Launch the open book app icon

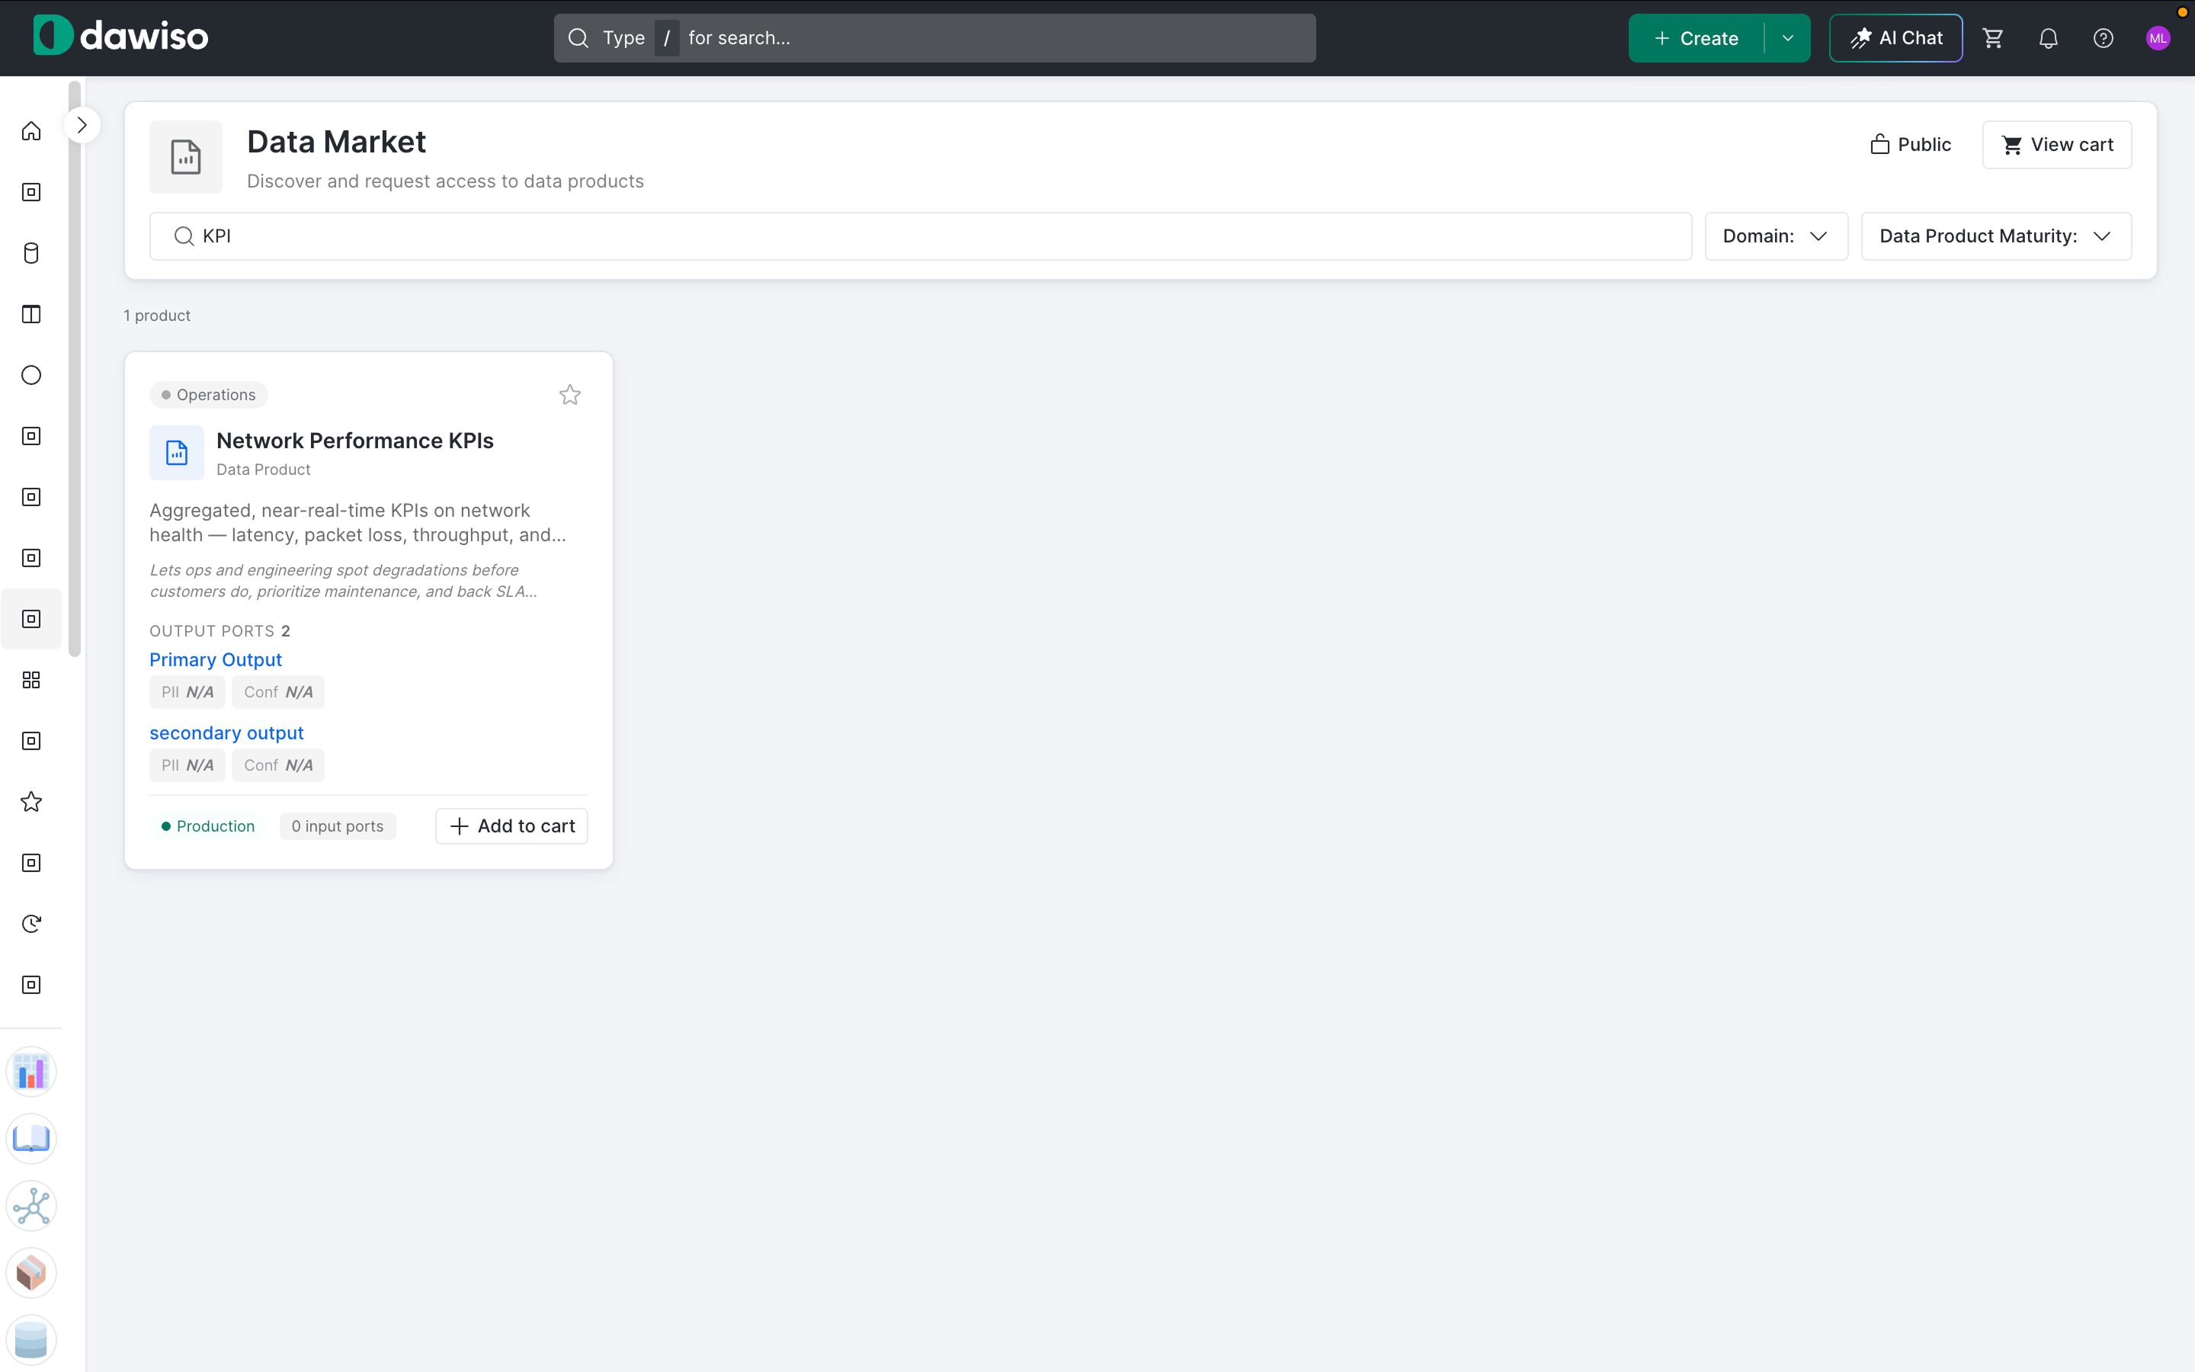pyautogui.click(x=30, y=1139)
